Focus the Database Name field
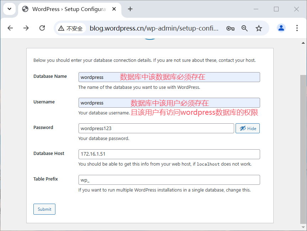Viewport: 307px width, 231px height. [169, 77]
